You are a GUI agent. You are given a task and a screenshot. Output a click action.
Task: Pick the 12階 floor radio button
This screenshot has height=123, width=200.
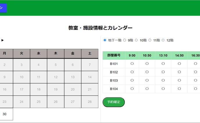point(163,40)
